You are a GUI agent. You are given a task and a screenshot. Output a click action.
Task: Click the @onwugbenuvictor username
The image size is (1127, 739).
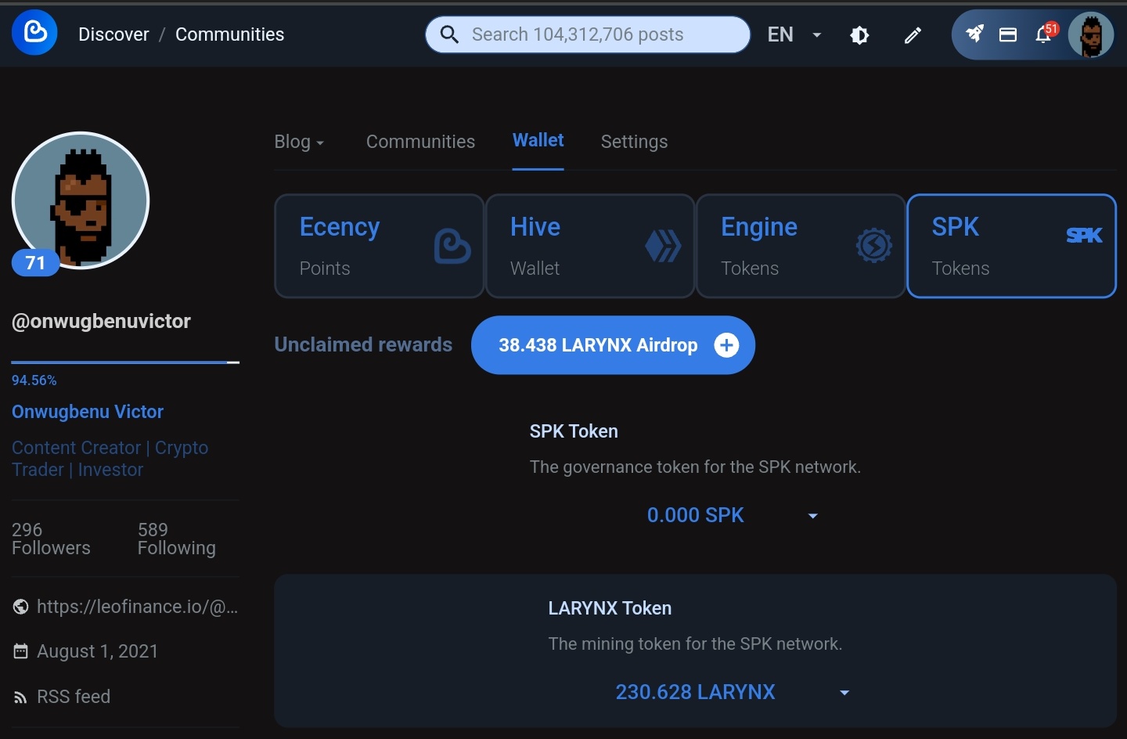click(101, 321)
